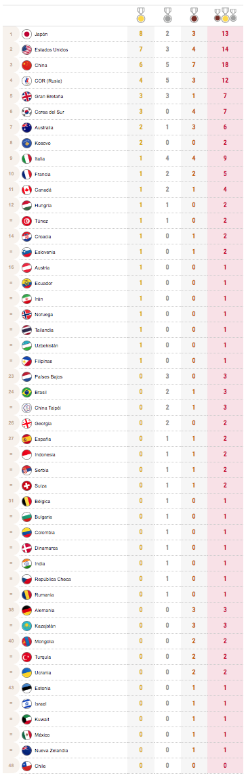Screen dimensions: 248x780
Task: Click the Mongolia flag icon
Action: [27, 641]
